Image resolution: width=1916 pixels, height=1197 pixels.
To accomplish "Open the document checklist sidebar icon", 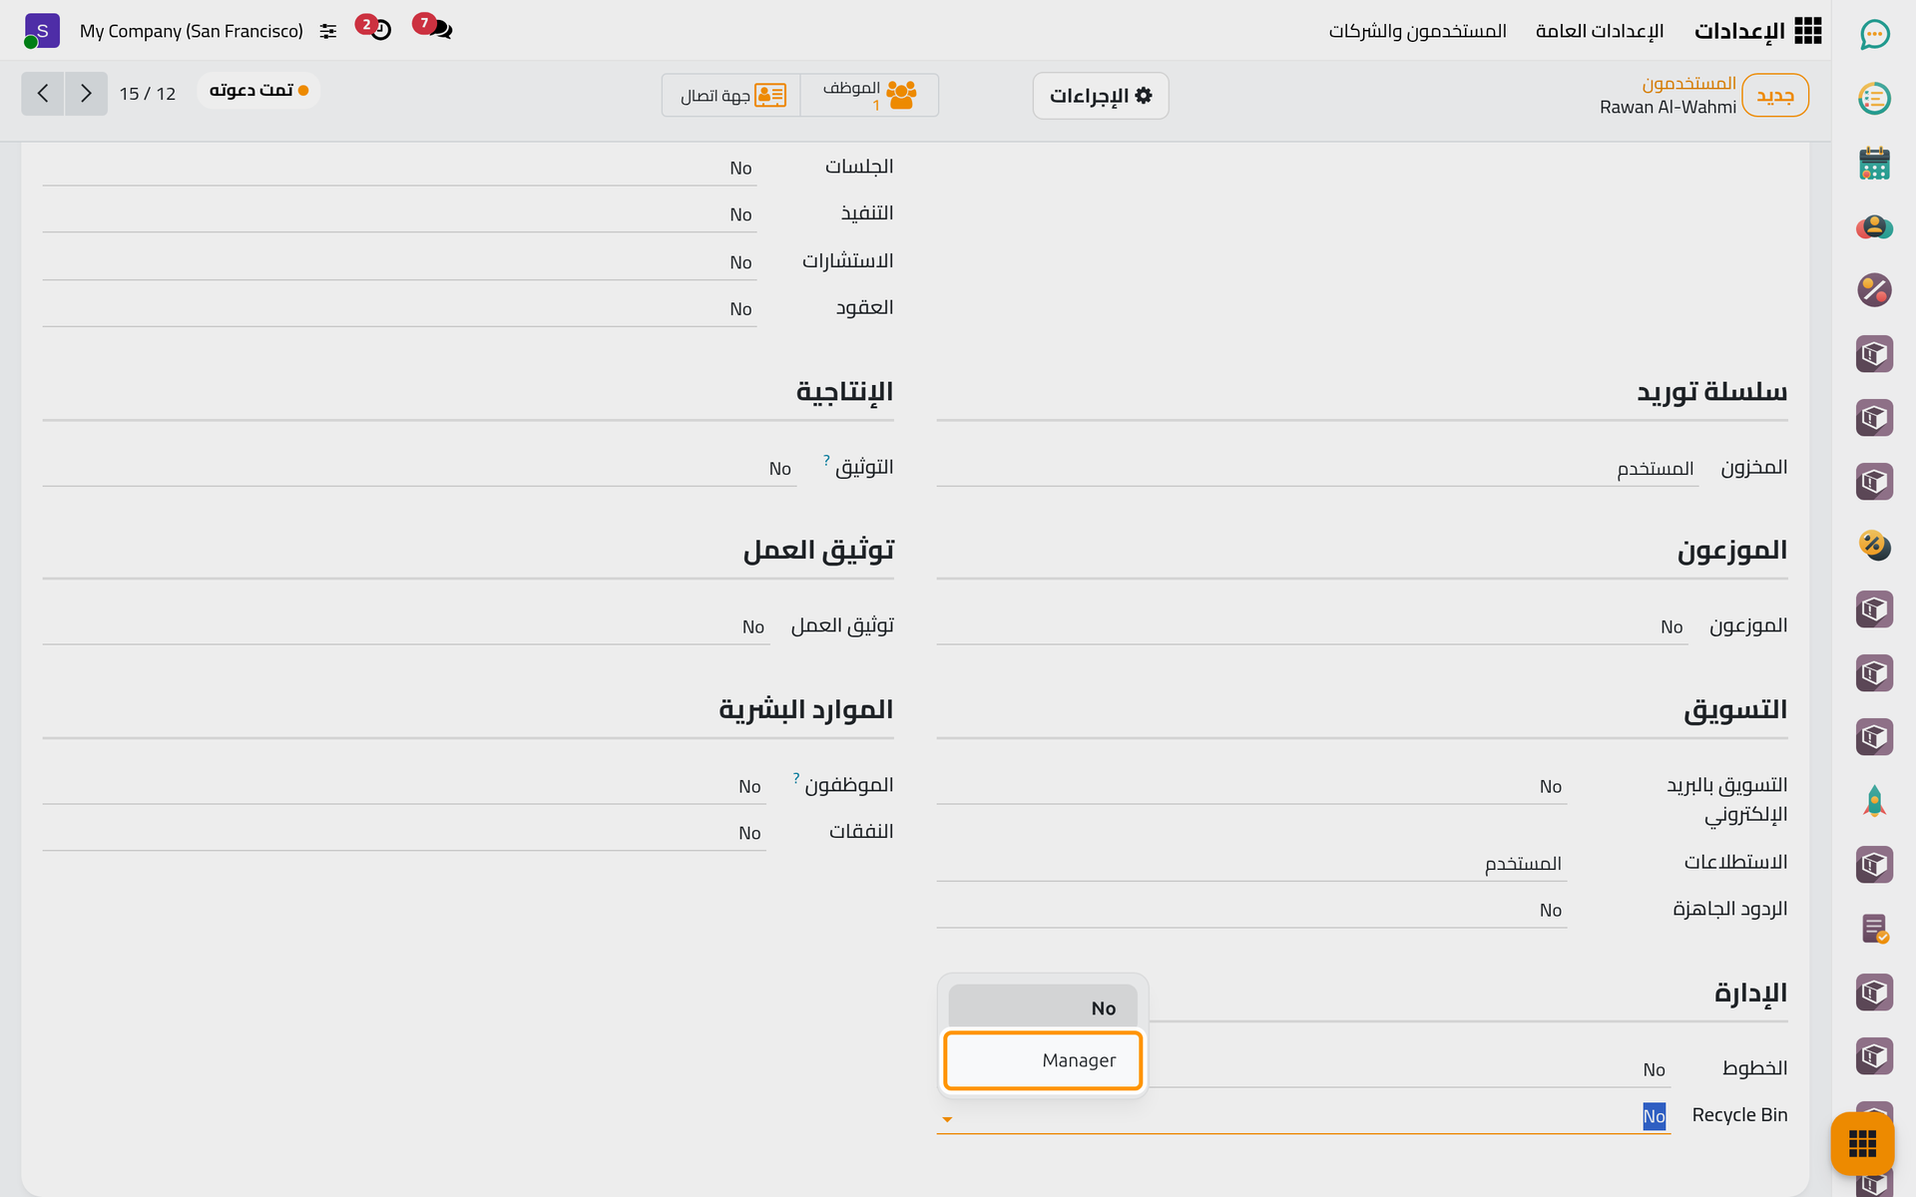I will [x=1874, y=929].
